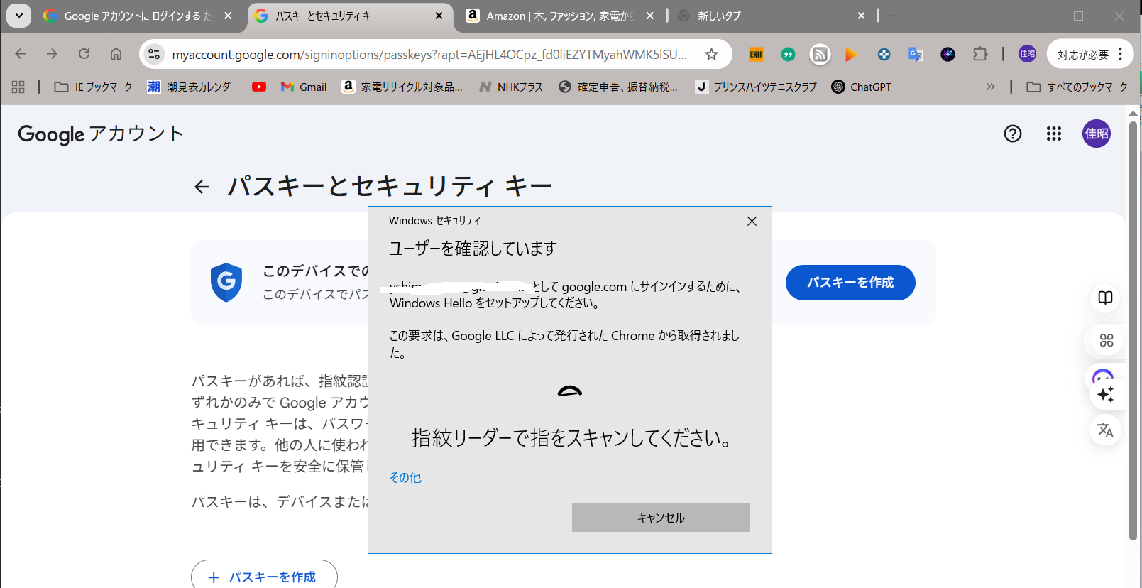Click the RSS feed extension icon

pyautogui.click(x=820, y=54)
